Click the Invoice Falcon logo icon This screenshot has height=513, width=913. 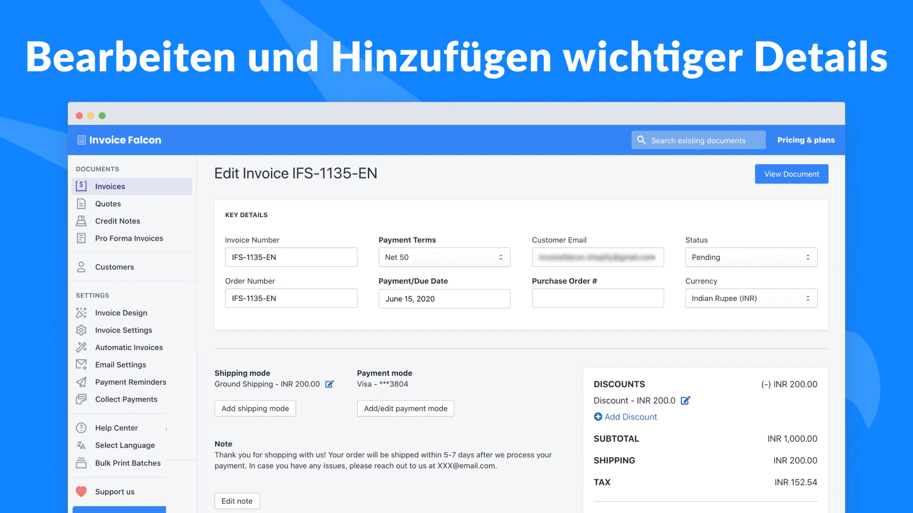tap(82, 140)
